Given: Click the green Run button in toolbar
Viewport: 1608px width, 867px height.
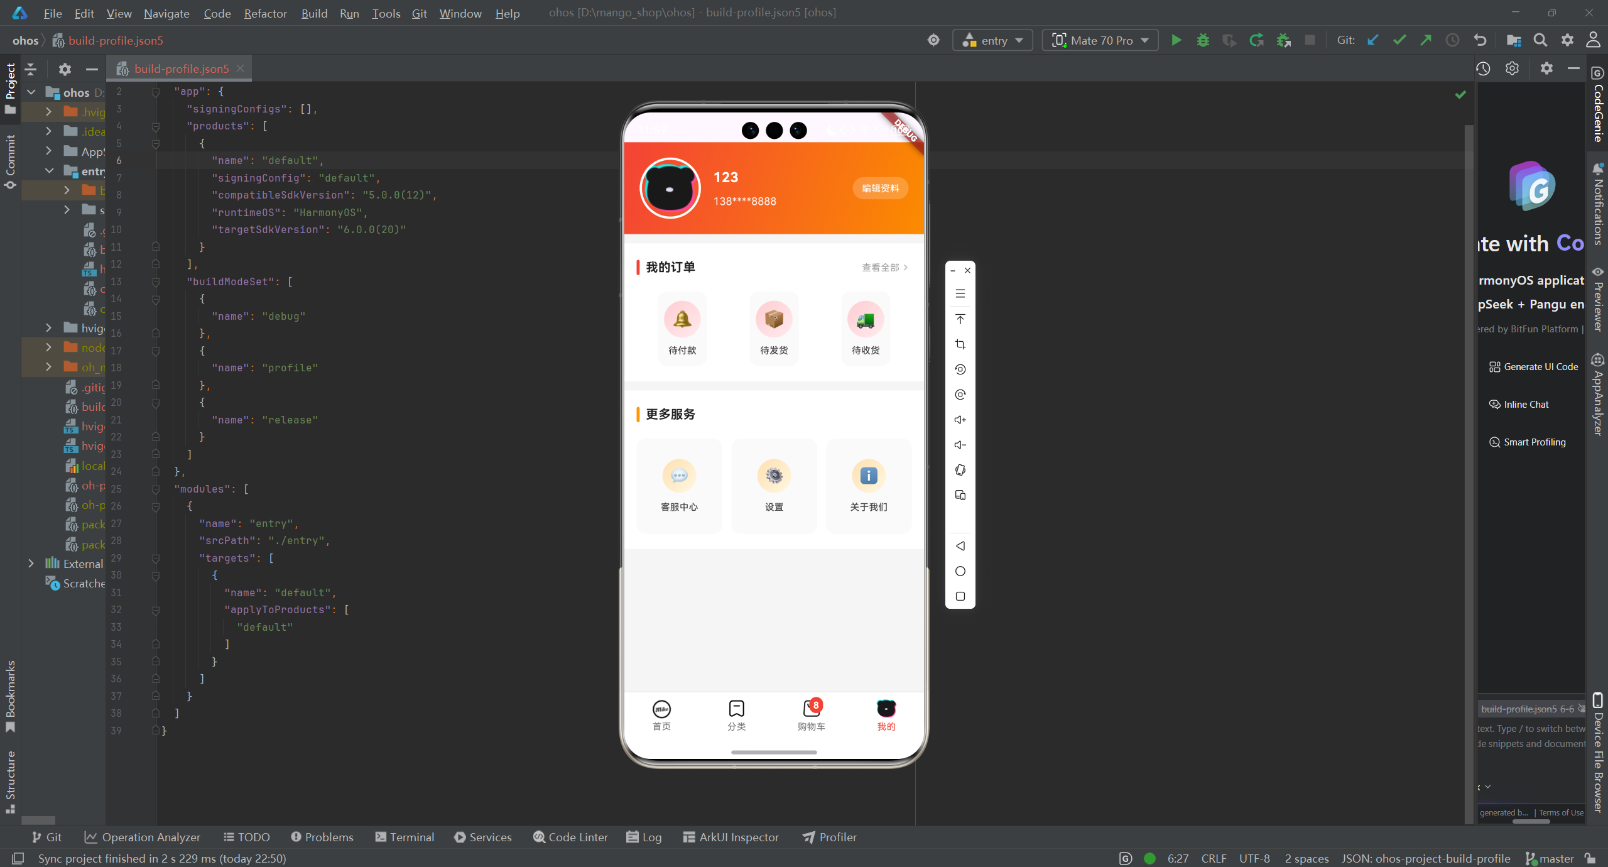Looking at the screenshot, I should 1176,40.
